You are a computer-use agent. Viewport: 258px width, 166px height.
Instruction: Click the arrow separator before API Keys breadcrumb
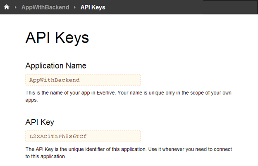tap(75, 7)
